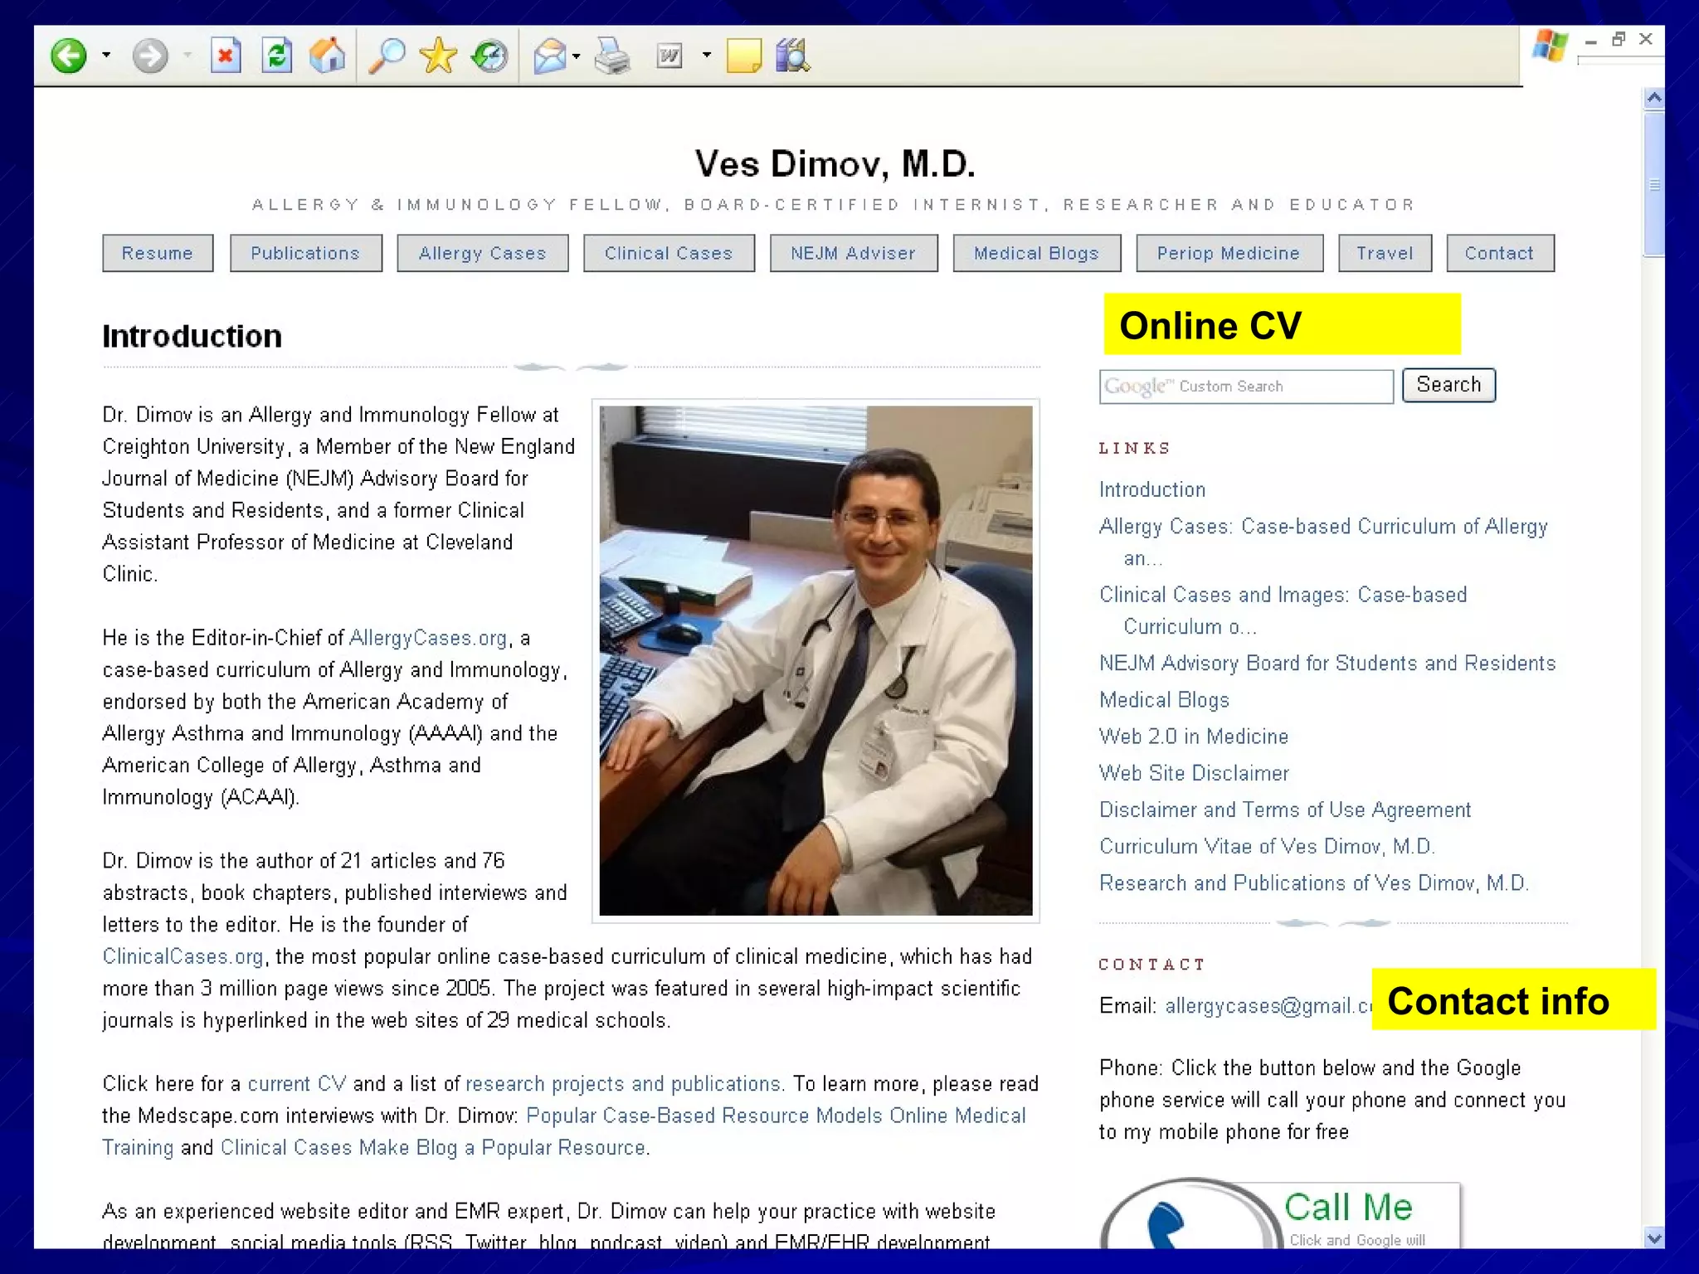Image resolution: width=1699 pixels, height=1274 pixels.
Task: Expand the Mail dropdown arrow
Action: [x=577, y=56]
